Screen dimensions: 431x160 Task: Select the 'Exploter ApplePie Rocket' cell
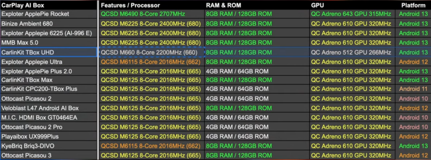click(x=48, y=14)
